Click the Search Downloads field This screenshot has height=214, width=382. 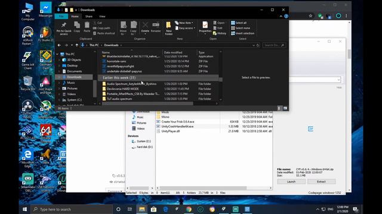tap(274, 45)
